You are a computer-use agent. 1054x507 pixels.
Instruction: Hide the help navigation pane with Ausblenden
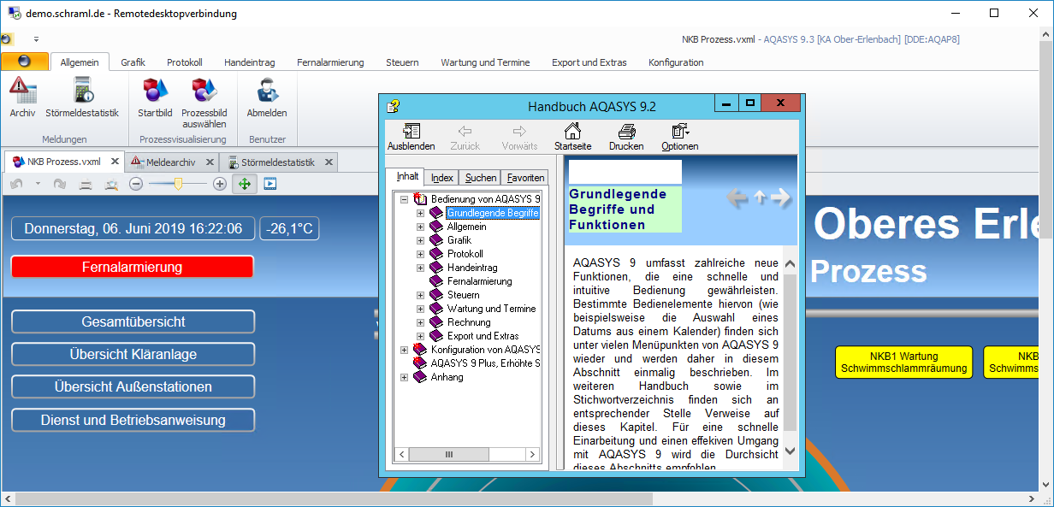(412, 138)
